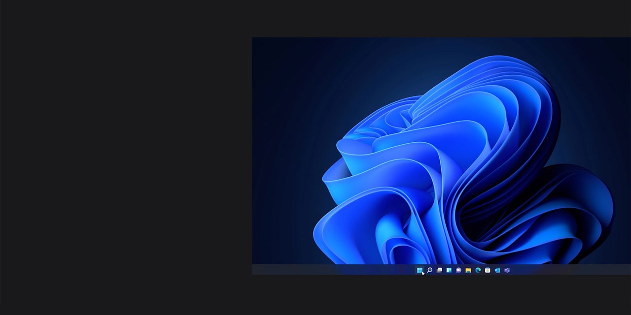Click the Search magnifier on taskbar
The width and height of the screenshot is (631, 315).
[x=429, y=270]
